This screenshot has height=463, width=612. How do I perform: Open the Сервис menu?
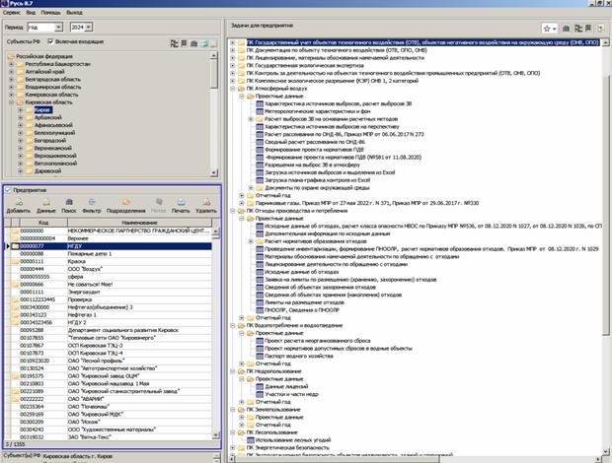pyautogui.click(x=13, y=14)
